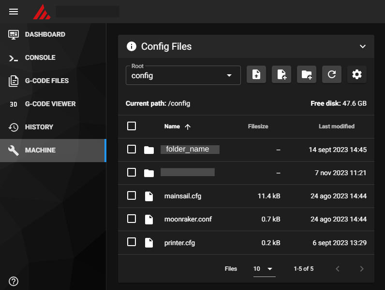Create a new file
The width and height of the screenshot is (385, 290).
[x=281, y=74]
